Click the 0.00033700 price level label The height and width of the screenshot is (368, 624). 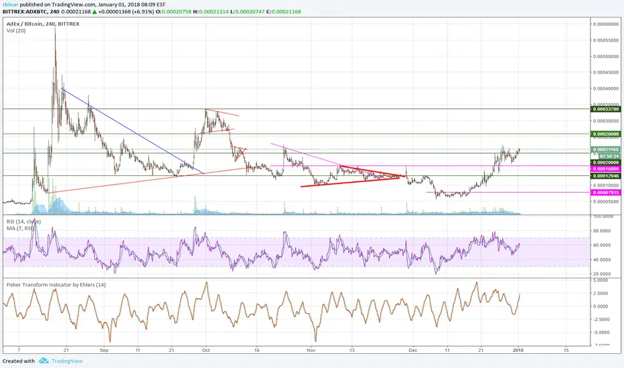click(606, 109)
